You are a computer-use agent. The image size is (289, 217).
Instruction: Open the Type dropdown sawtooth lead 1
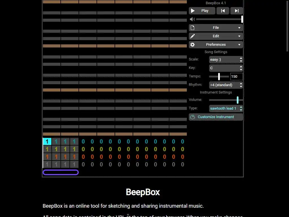click(x=226, y=108)
